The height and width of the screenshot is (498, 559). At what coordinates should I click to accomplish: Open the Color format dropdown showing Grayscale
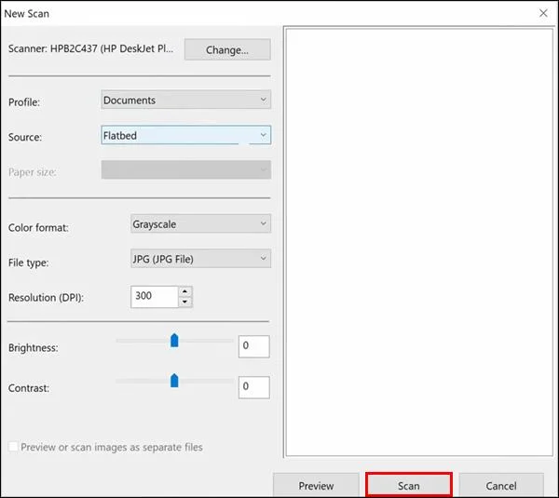tap(200, 223)
